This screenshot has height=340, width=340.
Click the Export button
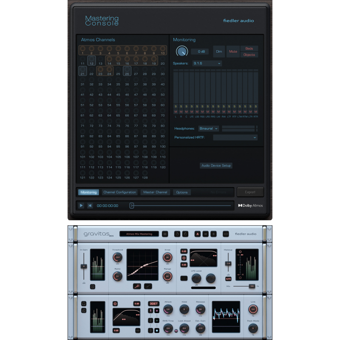(250, 192)
